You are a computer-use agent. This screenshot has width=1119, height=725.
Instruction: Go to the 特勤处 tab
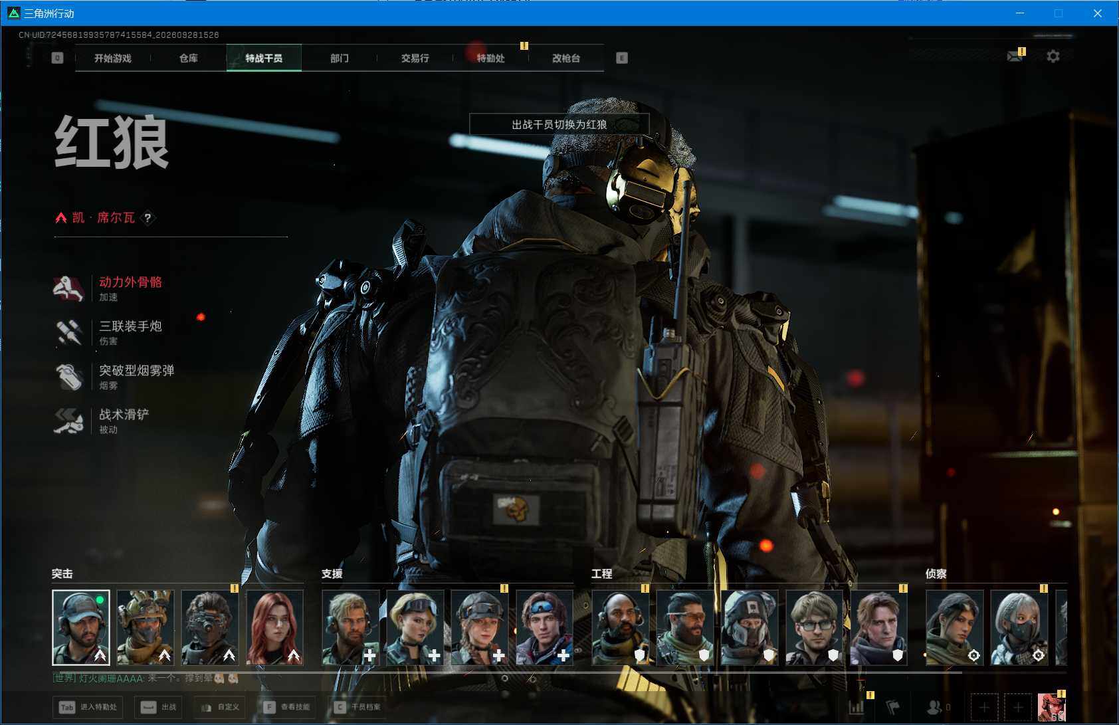(x=491, y=58)
